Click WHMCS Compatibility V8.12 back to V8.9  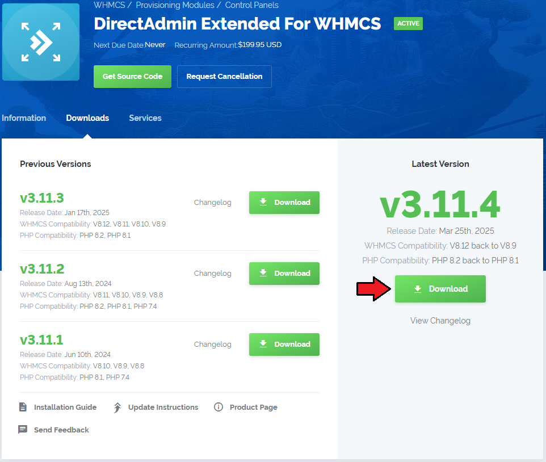[x=440, y=246]
